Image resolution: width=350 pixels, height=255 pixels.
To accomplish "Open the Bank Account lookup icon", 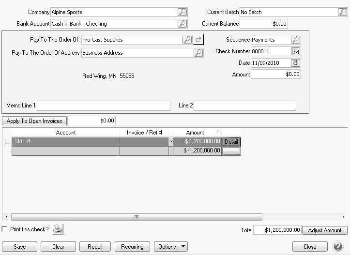I will coord(182,23).
